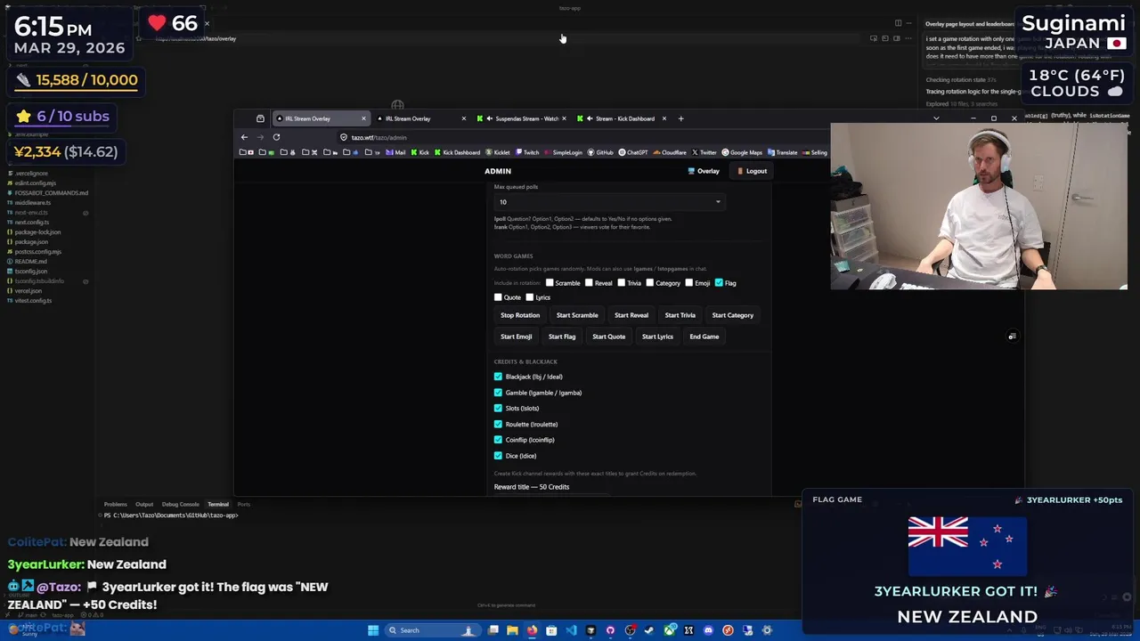The height and width of the screenshot is (641, 1140).
Task: Disable the Roulette credits game
Action: (498, 424)
